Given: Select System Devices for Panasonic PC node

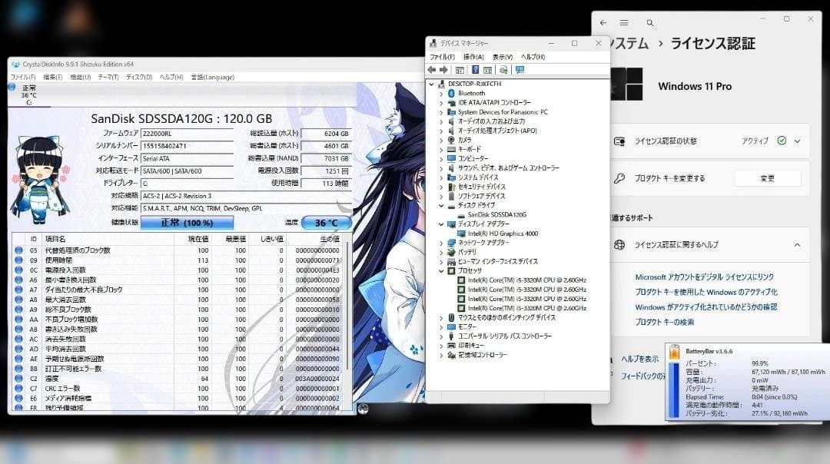Looking at the screenshot, I should [x=503, y=112].
